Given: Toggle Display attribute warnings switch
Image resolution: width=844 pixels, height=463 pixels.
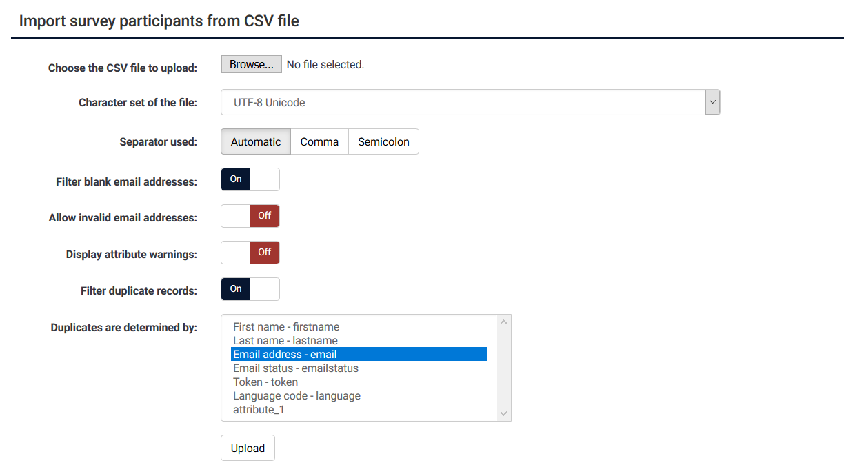Looking at the screenshot, I should [250, 253].
